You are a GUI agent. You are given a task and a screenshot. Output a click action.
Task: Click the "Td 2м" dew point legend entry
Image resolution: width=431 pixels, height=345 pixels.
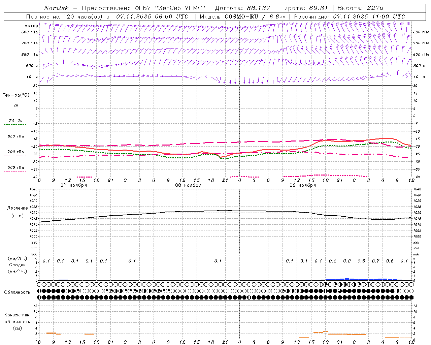[16, 121]
